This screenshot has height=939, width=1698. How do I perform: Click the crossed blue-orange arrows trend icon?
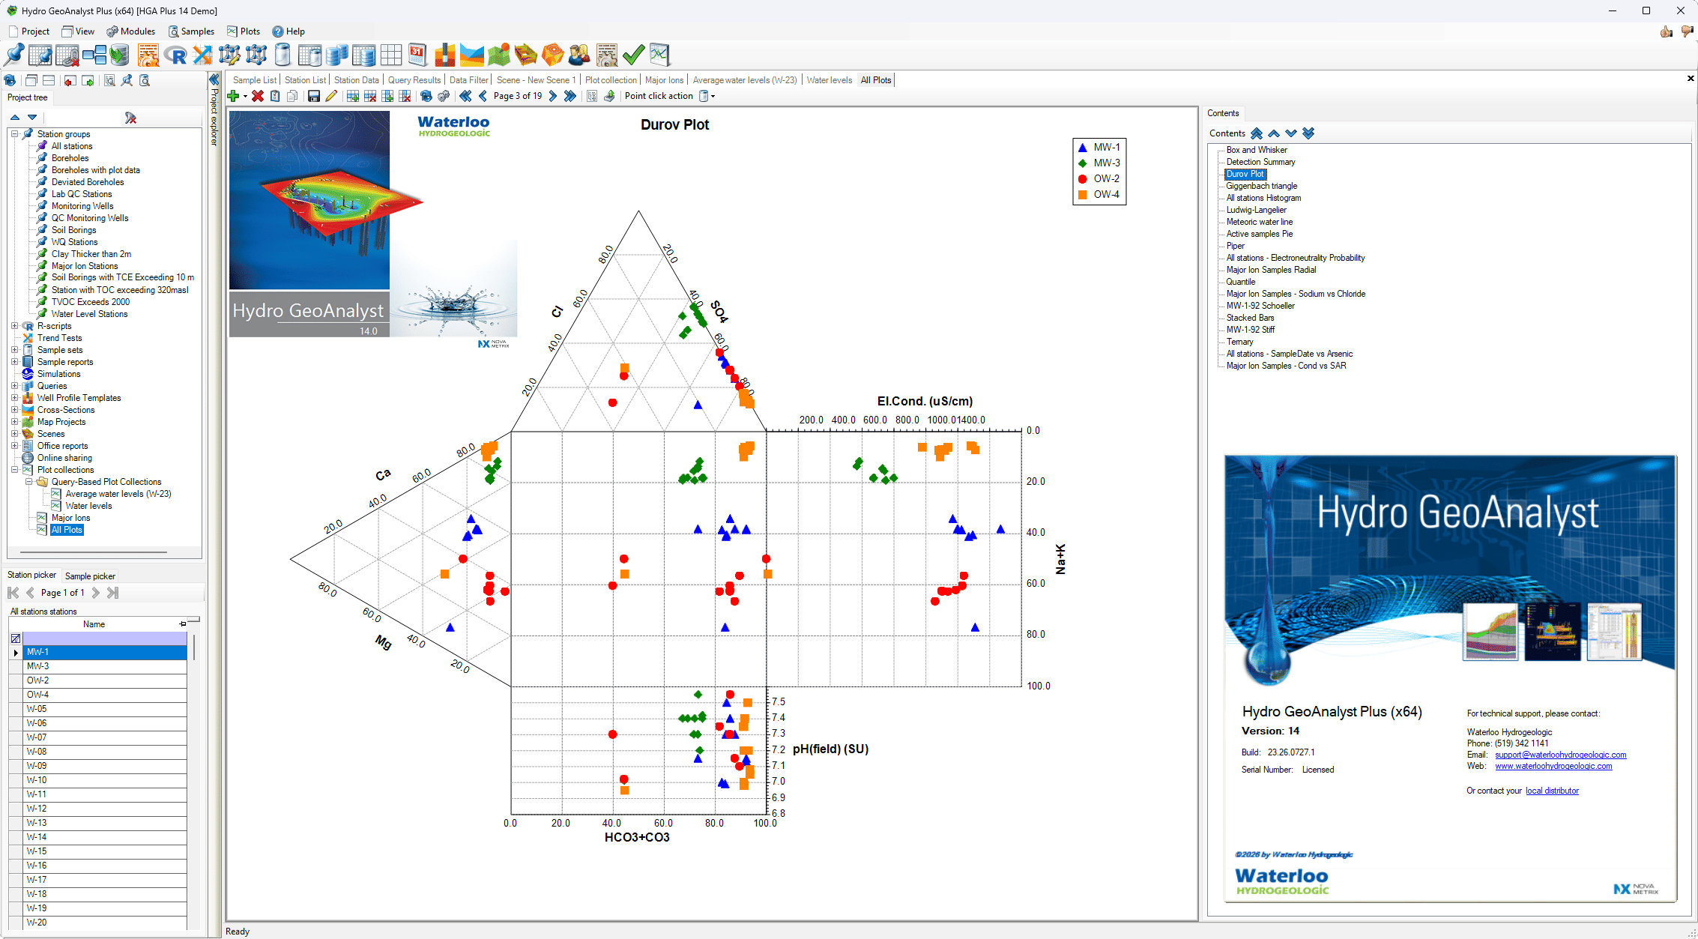[x=202, y=55]
